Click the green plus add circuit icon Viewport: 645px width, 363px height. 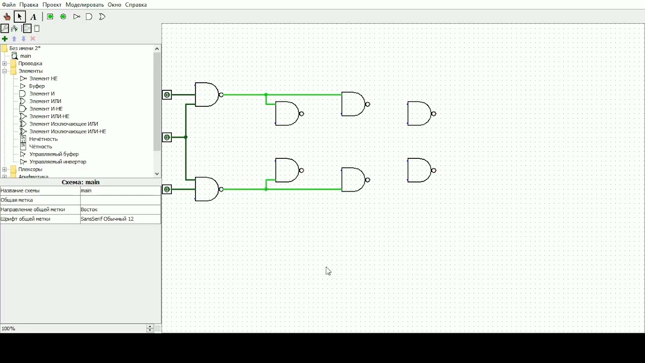click(5, 39)
